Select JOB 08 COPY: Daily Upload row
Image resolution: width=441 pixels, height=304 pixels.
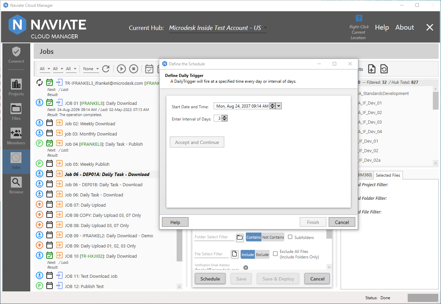click(x=103, y=215)
